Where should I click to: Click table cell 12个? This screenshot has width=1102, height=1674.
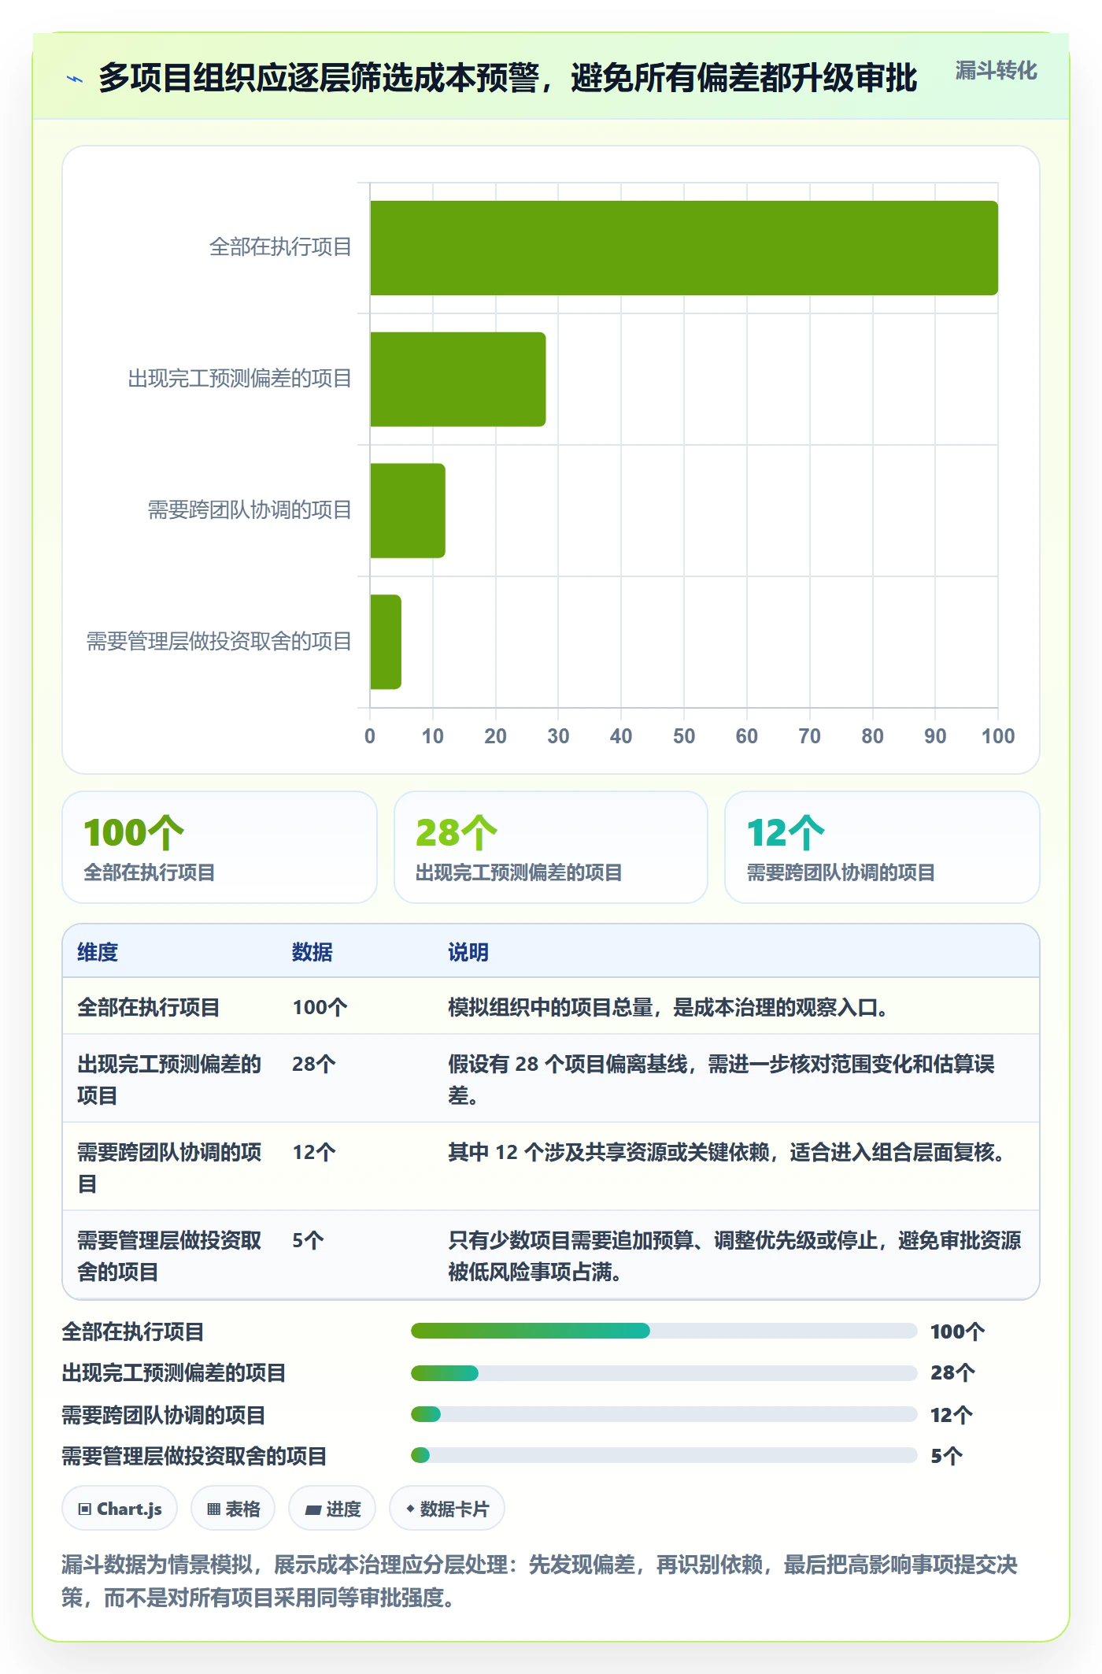coord(314,1152)
